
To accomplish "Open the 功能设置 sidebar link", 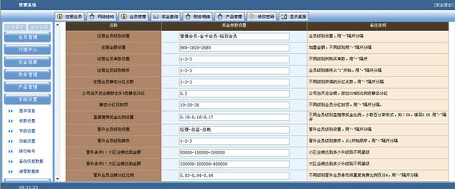I will 27,141.
